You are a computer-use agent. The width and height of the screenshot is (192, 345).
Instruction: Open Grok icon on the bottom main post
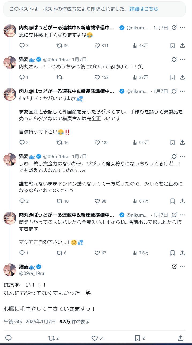(x=174, y=267)
